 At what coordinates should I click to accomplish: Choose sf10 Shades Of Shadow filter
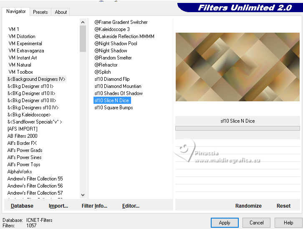(x=118, y=93)
